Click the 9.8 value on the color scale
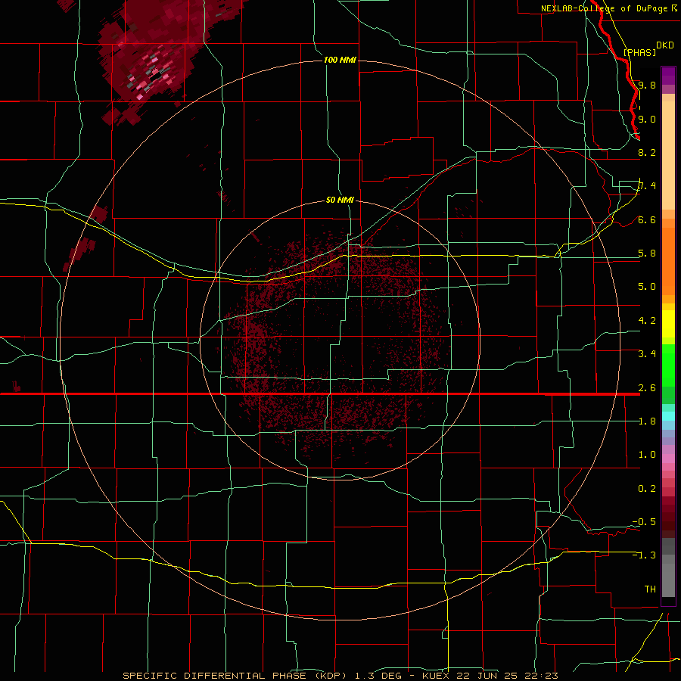Viewport: 681px width, 681px height. coord(647,85)
